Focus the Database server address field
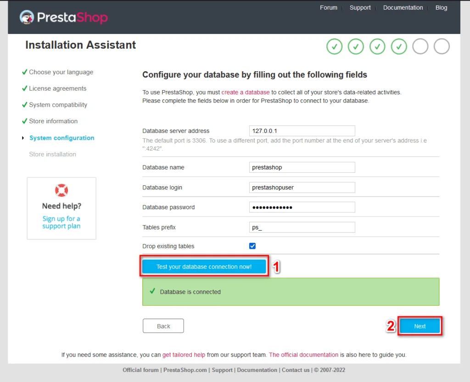 (x=302, y=131)
